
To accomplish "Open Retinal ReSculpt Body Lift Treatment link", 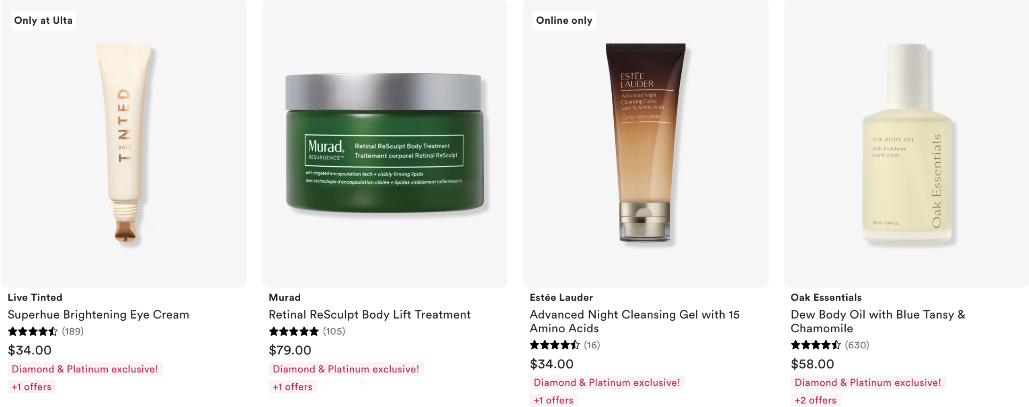I will point(370,315).
